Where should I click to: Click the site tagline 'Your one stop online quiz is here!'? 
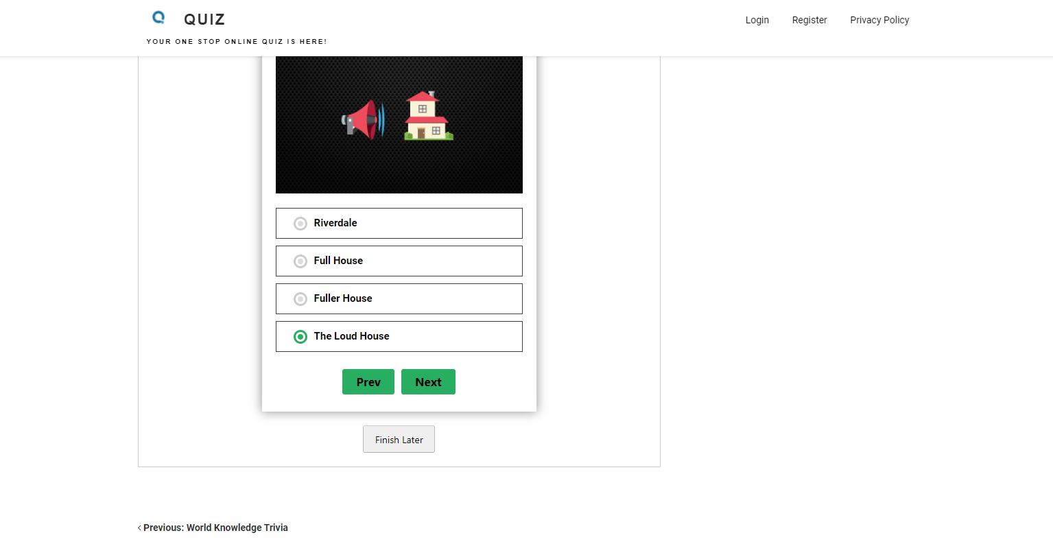237,42
